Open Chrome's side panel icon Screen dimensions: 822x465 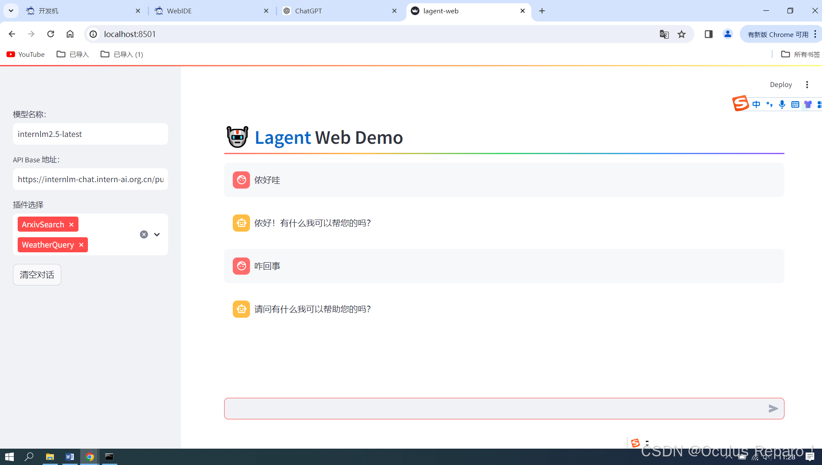[x=708, y=34]
